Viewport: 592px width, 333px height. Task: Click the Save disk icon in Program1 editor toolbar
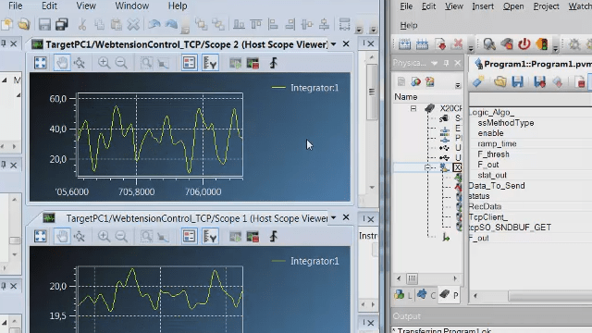[x=518, y=81]
